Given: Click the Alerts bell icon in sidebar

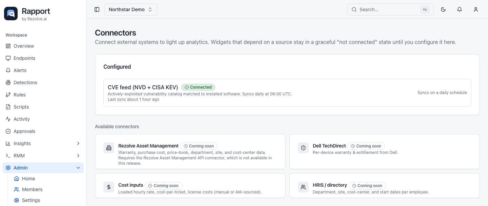Looking at the screenshot, I should [x=8, y=70].
